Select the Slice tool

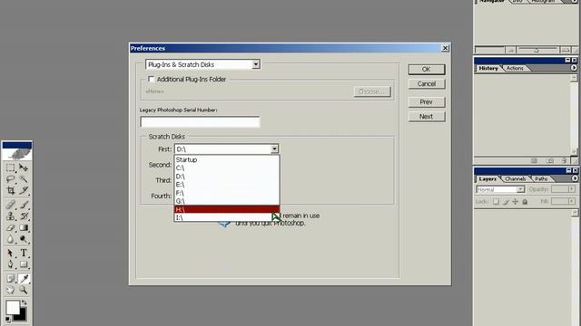pos(24,190)
